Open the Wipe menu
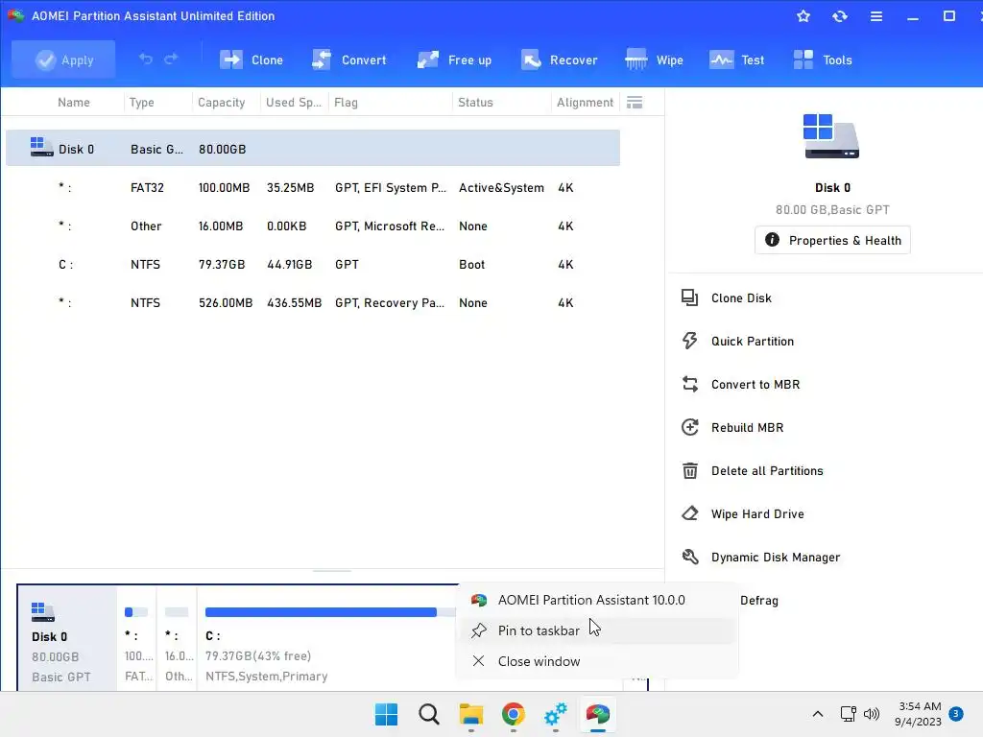983x737 pixels. pyautogui.click(x=655, y=60)
